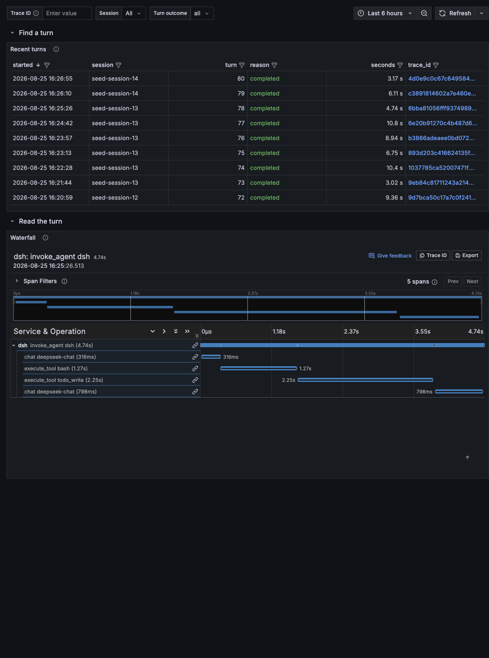489x658 pixels.
Task: Open trace link 6e20b91270c4b487d6...
Action: [443, 123]
